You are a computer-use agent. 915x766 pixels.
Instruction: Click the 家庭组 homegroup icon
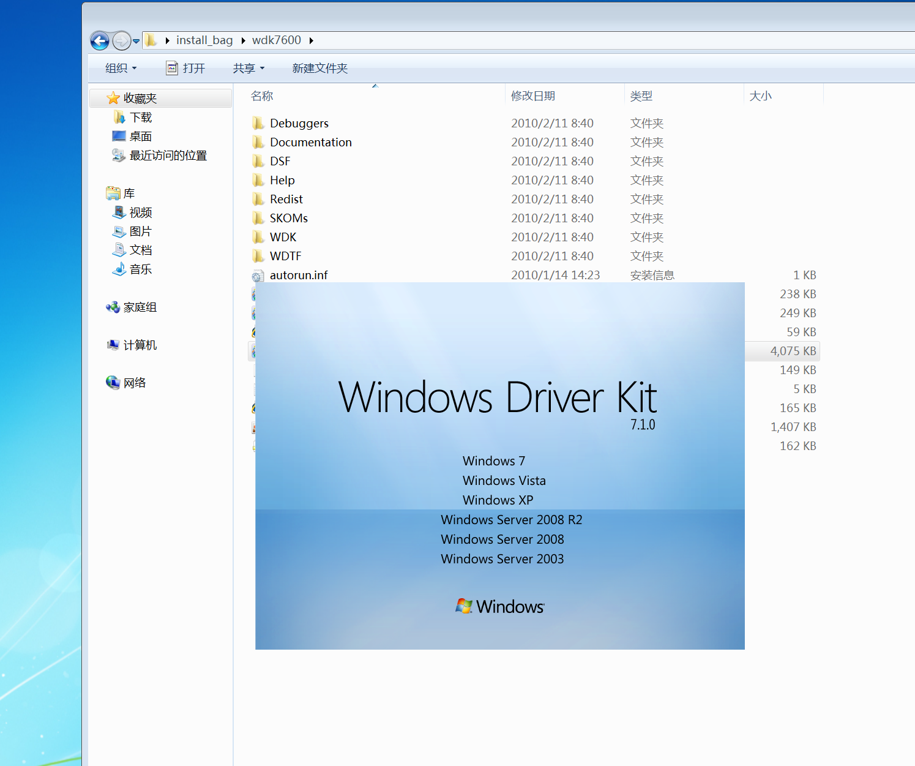(x=113, y=307)
